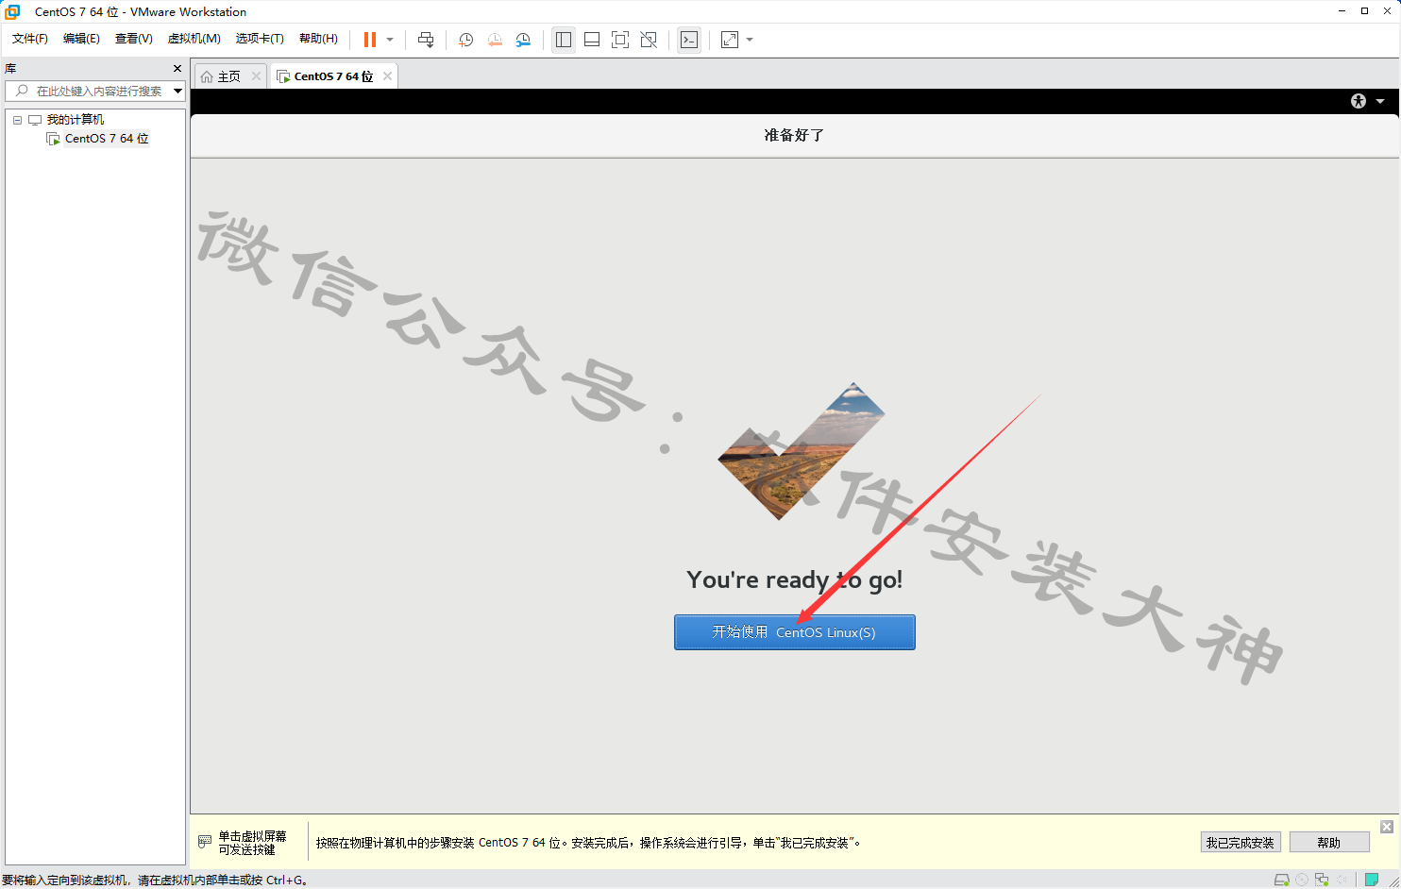Click the hard disk status icon
The image size is (1401, 889).
coord(1281,880)
